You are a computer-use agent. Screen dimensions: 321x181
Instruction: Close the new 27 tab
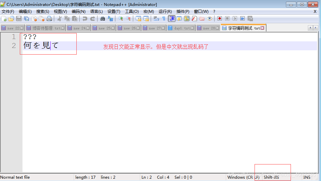click(163, 28)
